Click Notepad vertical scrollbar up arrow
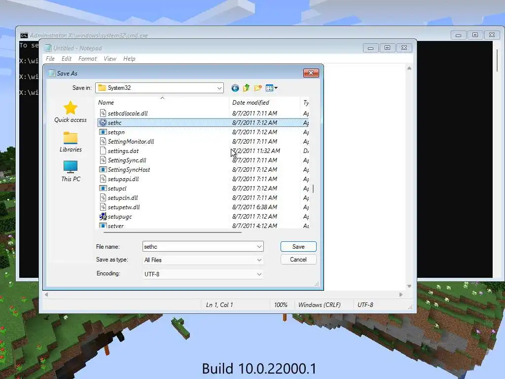 [x=409, y=68]
